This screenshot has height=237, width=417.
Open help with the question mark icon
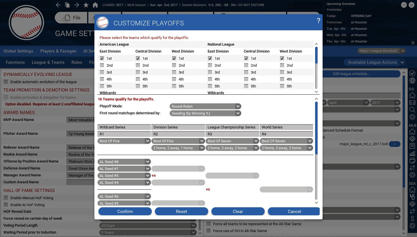[319, 20]
